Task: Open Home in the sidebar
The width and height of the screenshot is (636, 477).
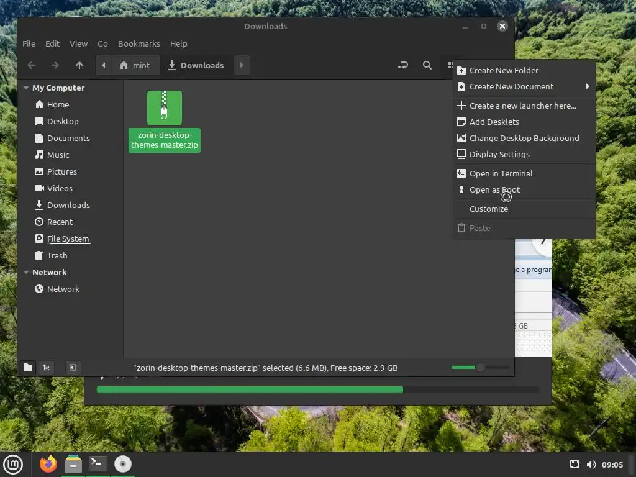Action: tap(58, 104)
